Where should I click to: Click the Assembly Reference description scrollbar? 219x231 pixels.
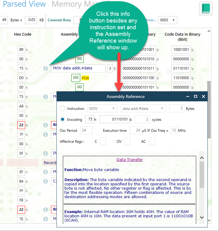[x=201, y=175]
